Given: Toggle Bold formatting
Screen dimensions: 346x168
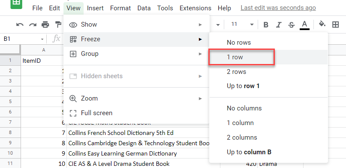Looking at the screenshot, I should 266,25.
